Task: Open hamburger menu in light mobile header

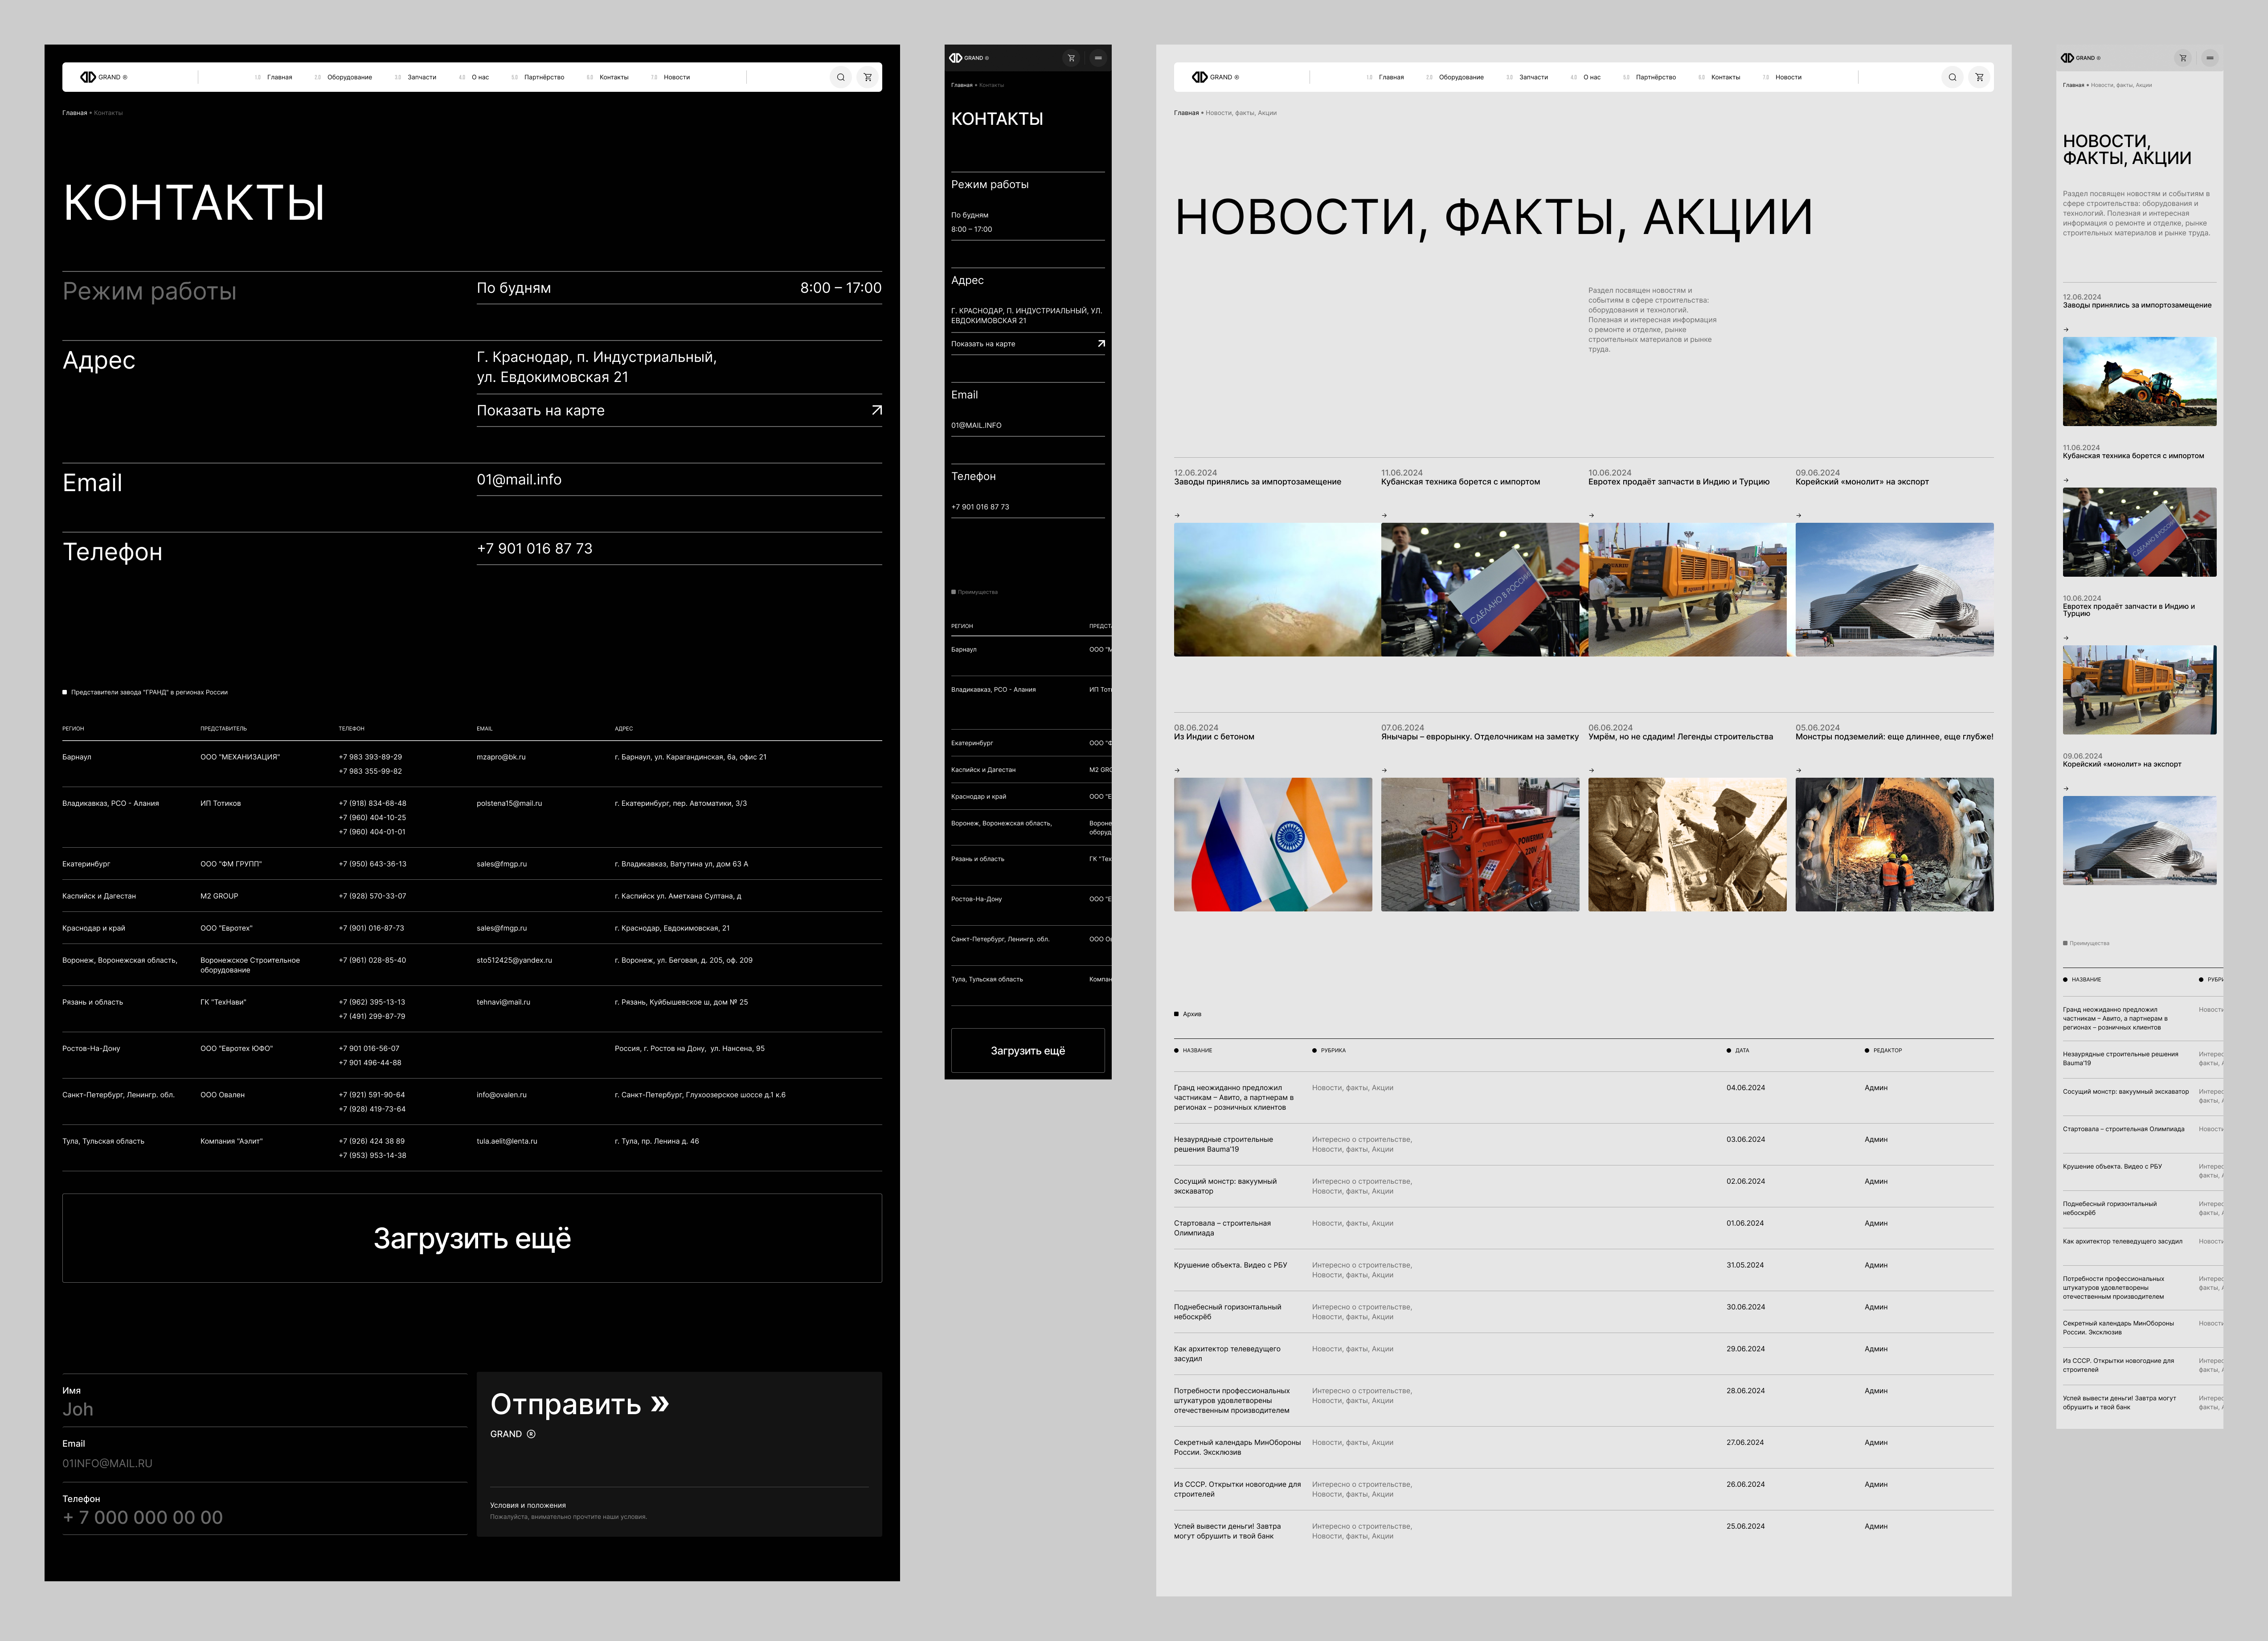Action: click(2210, 58)
